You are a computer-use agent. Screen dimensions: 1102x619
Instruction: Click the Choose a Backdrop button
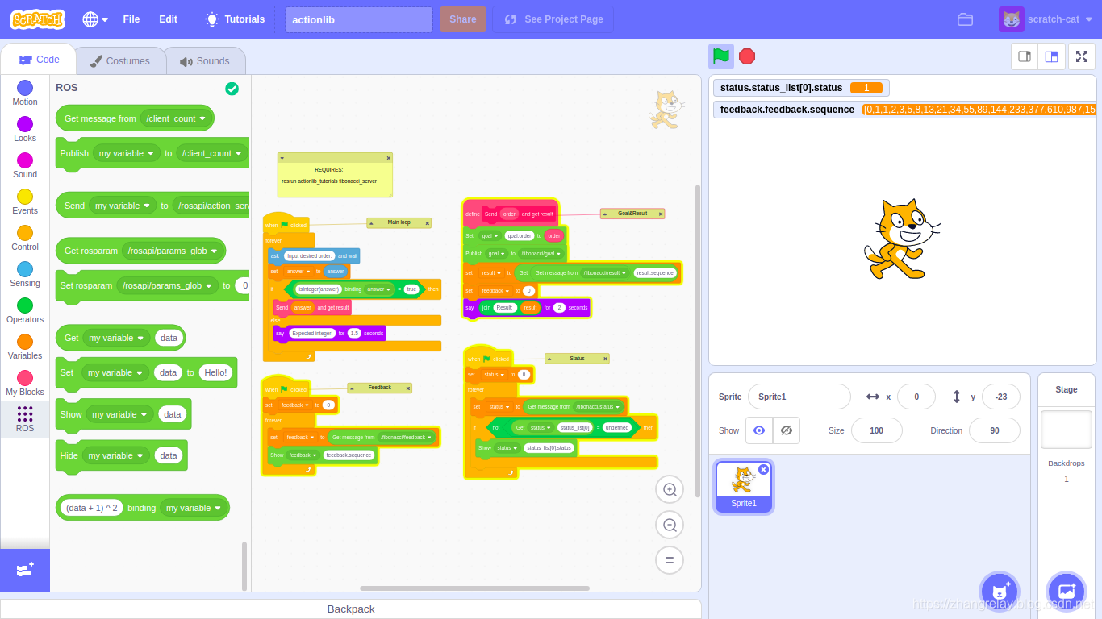[x=1066, y=591]
